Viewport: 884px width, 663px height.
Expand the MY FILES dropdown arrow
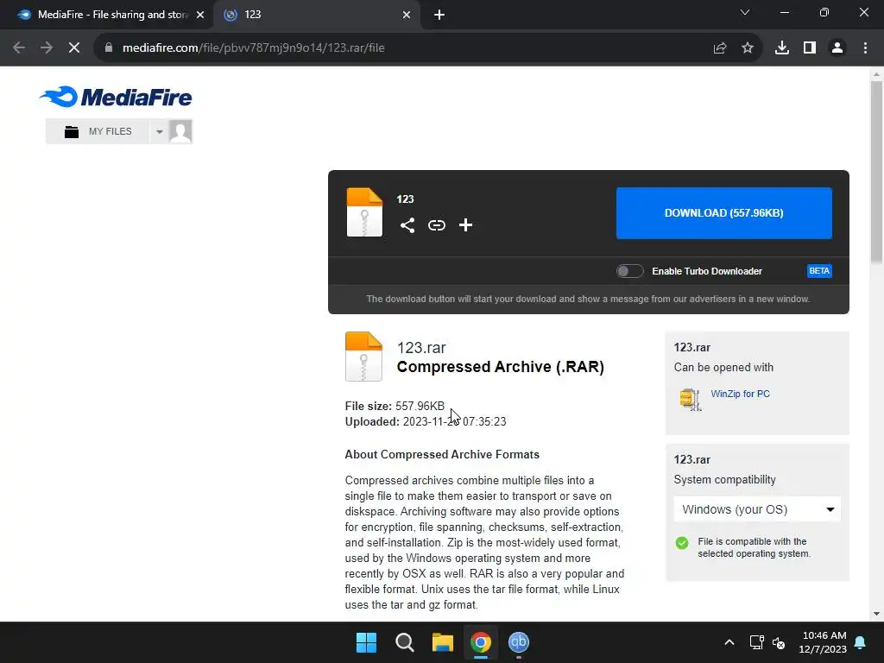pyautogui.click(x=160, y=131)
